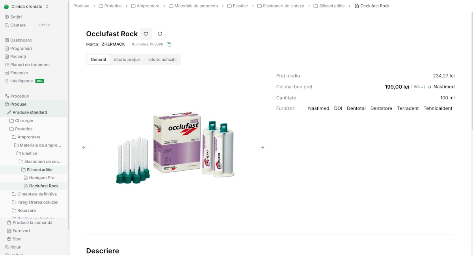Select the Programări calendar icon
Viewport: 473px width, 255px height.
6,48
